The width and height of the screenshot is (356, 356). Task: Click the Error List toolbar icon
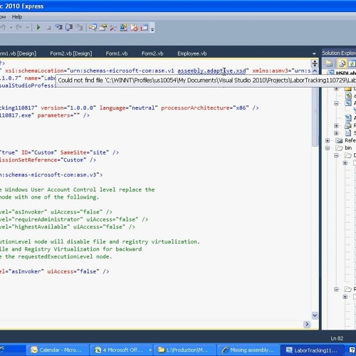134,28
